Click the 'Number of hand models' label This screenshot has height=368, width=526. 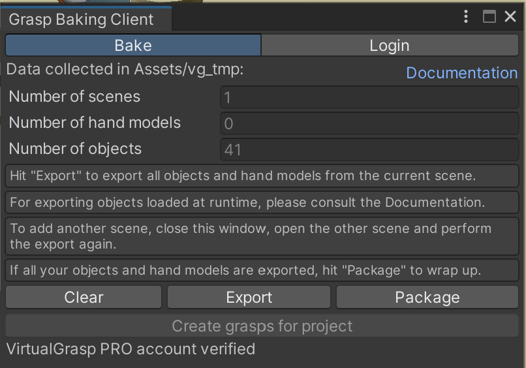[x=95, y=123]
